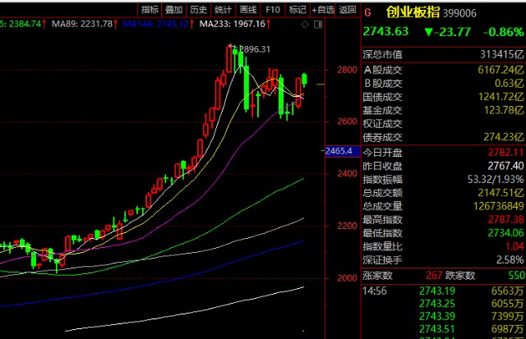526x339 pixels.
Task: Click the 14:56 tick time entry
Action: pyautogui.click(x=375, y=291)
